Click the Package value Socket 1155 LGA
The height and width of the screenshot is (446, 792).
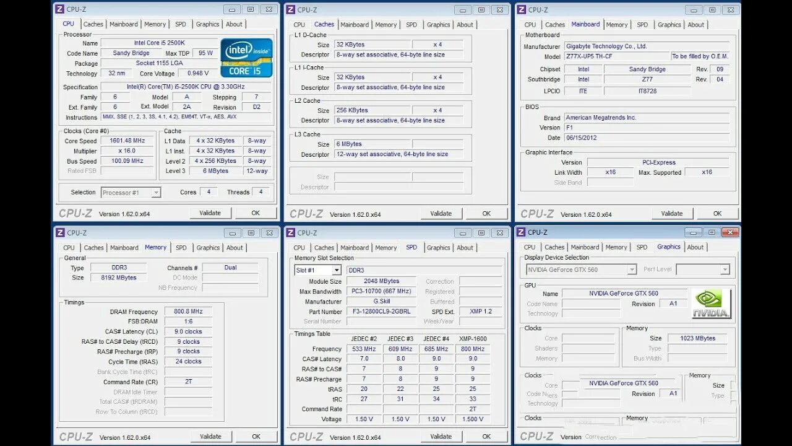tap(160, 63)
